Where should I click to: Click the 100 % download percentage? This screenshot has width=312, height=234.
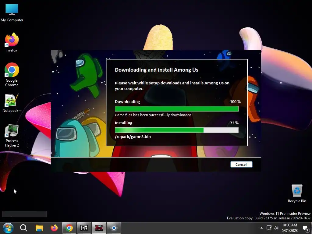click(x=235, y=102)
